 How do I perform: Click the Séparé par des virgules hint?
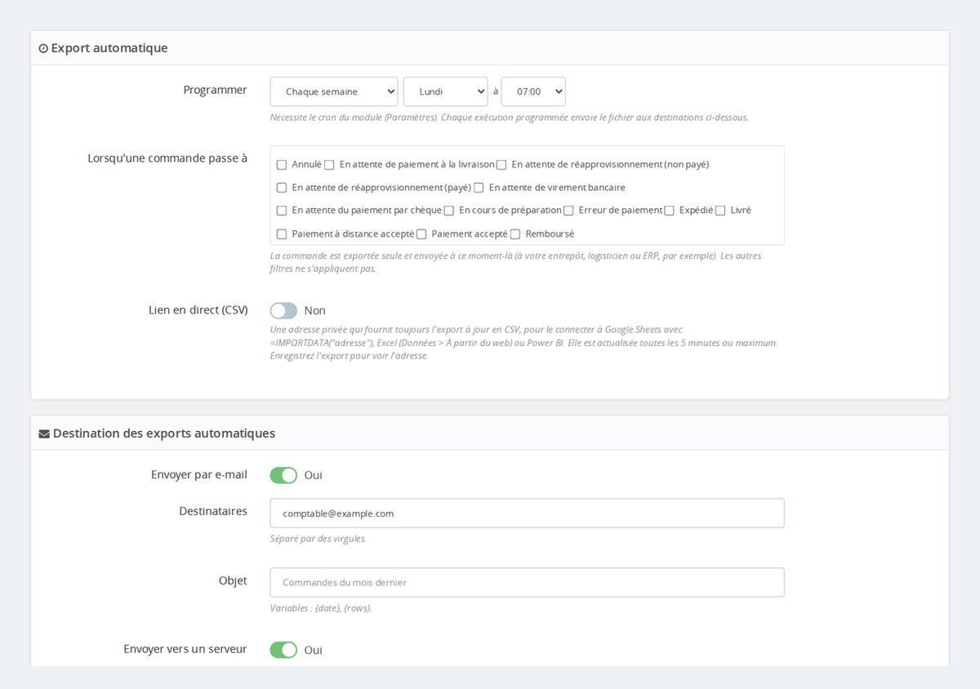(318, 539)
